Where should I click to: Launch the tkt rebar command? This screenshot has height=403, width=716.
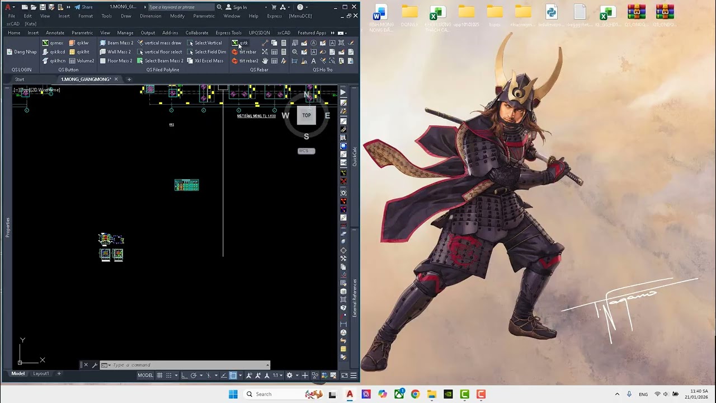pyautogui.click(x=244, y=52)
